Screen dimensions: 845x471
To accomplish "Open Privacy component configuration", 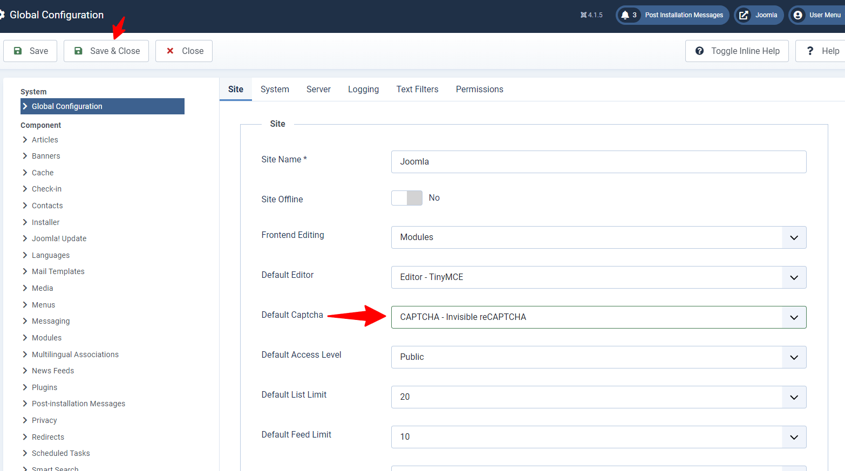I will tap(44, 420).
